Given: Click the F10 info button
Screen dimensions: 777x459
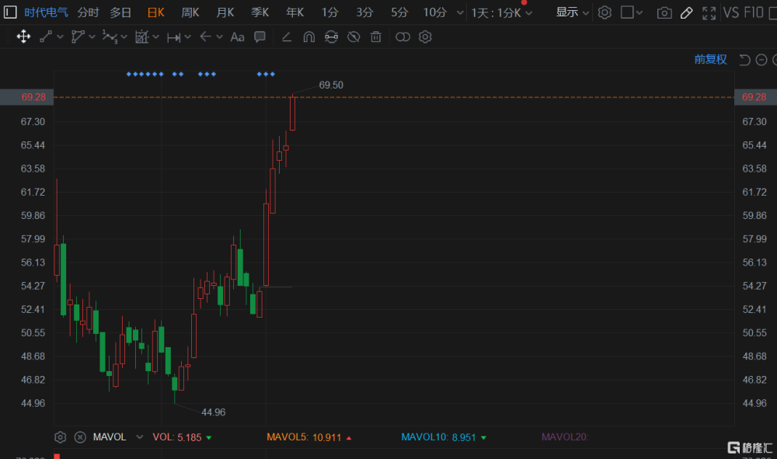Looking at the screenshot, I should (x=753, y=12).
